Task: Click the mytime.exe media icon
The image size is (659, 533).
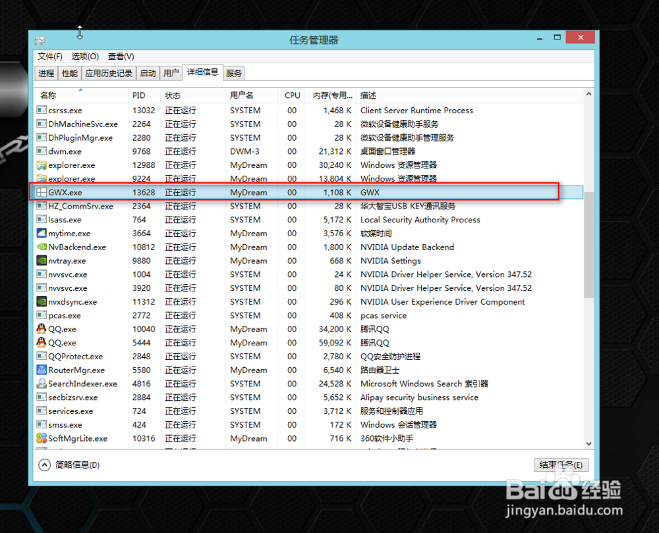Action: [x=41, y=233]
